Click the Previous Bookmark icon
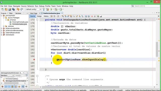The image size is (161, 91). click(77, 16)
